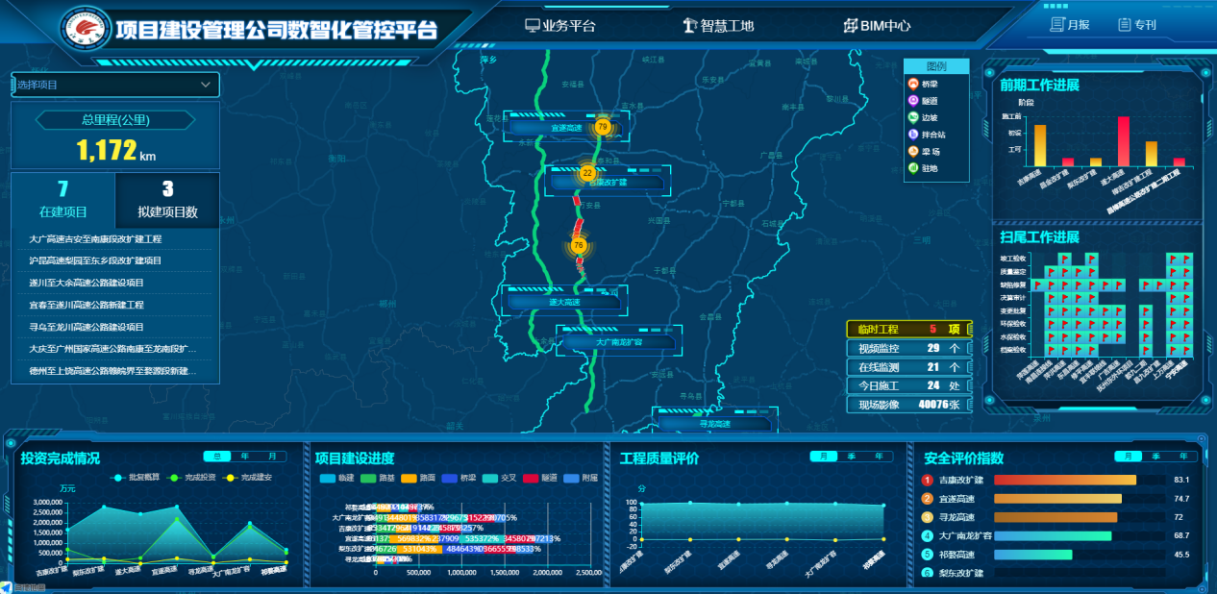Screen dimensions: 1217x594
Task: Click the 桥梁 bridge icon in the legend
Action: 912,84
